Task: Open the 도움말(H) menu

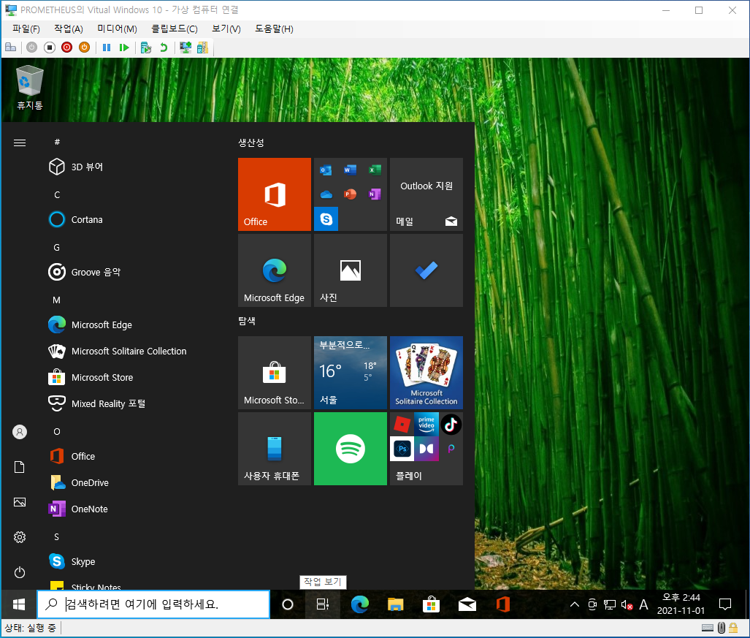Action: 274,29
